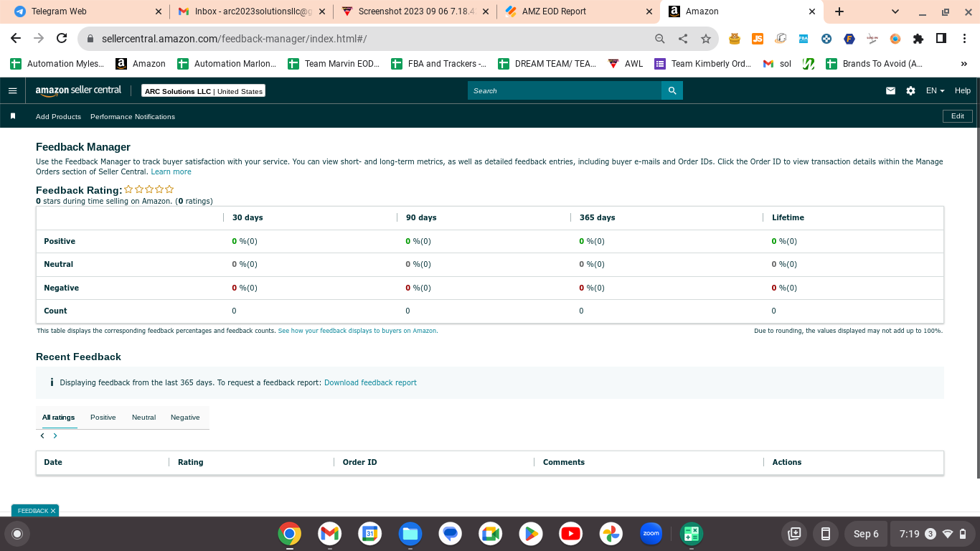Image resolution: width=980 pixels, height=551 pixels.
Task: Show hidden bookmarks with the overflow chevron
Action: click(x=965, y=64)
